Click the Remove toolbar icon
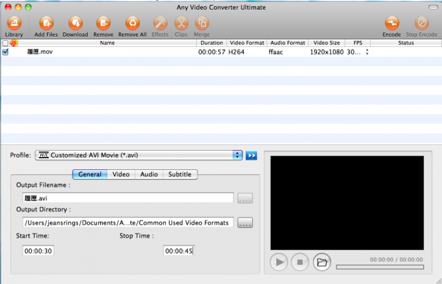Image resolution: width=442 pixels, height=284 pixels. point(104,23)
